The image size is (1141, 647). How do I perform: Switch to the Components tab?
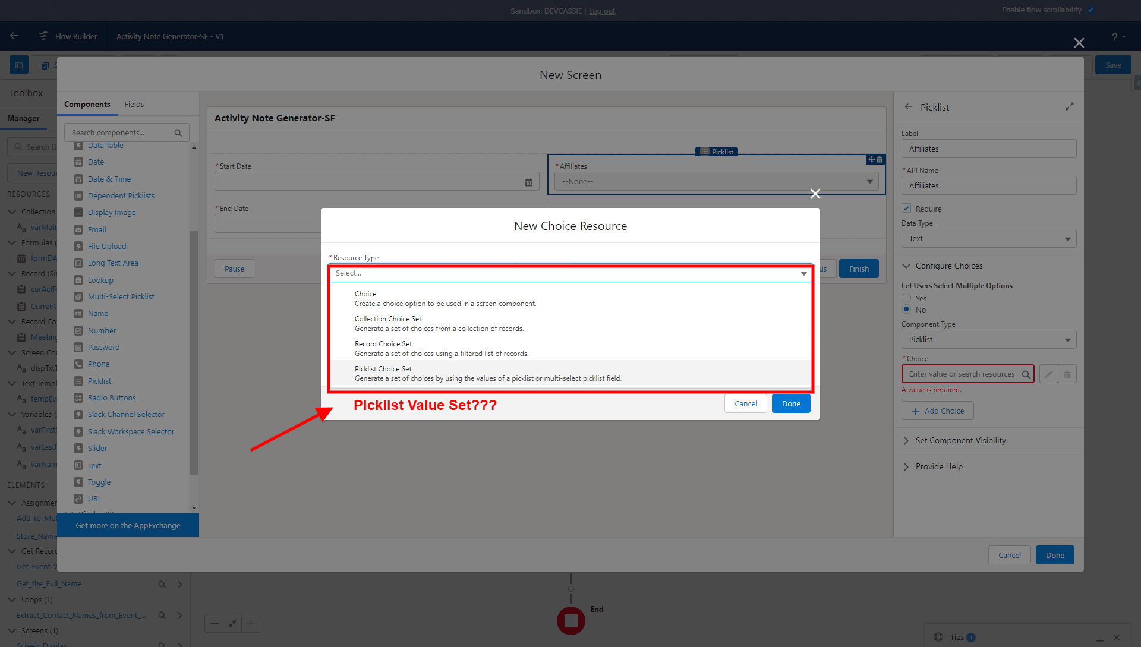click(x=87, y=104)
